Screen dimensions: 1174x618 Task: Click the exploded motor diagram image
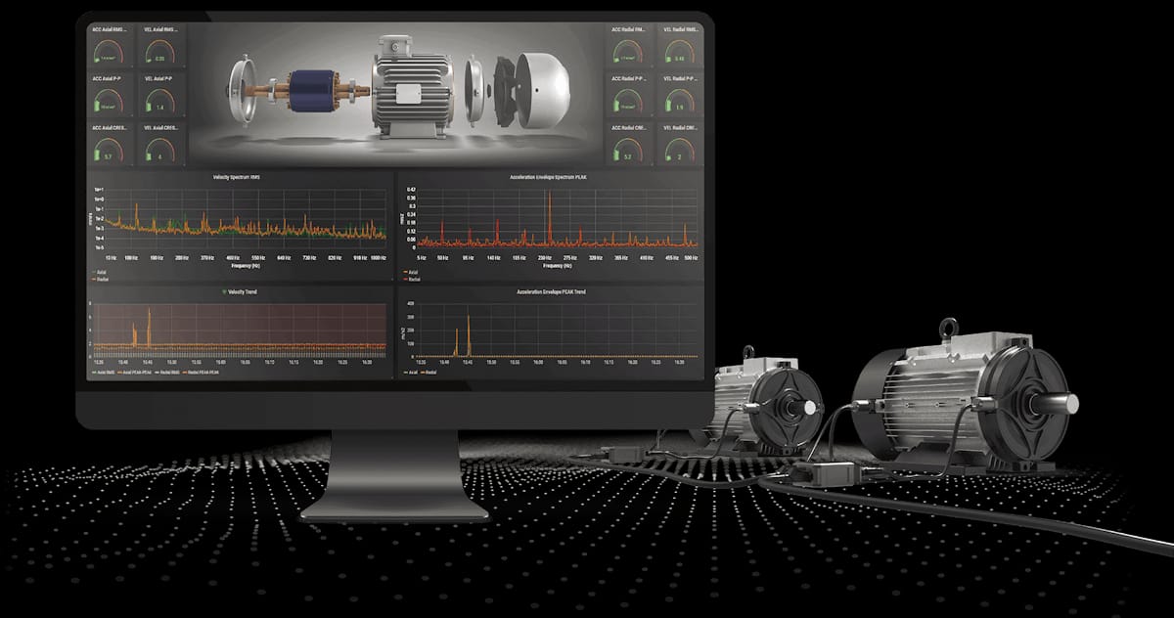click(395, 93)
